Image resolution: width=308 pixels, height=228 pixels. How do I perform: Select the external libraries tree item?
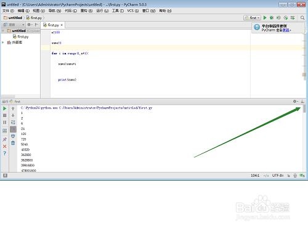[x=15, y=43]
